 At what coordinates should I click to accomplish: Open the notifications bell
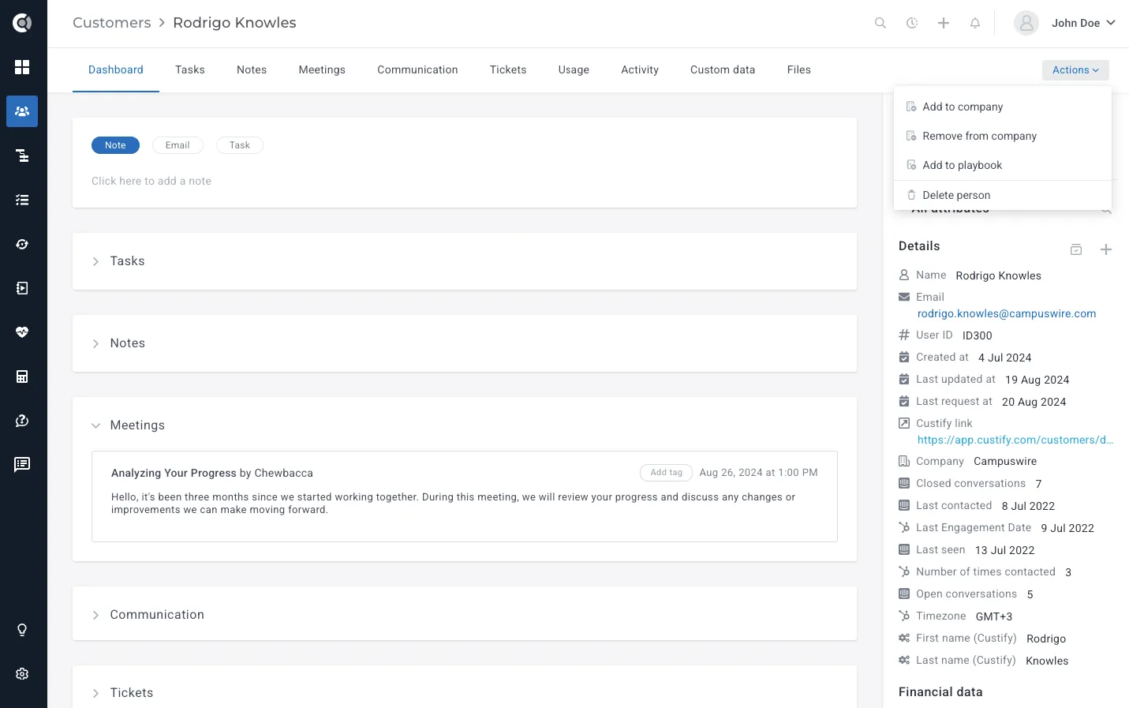pos(975,23)
